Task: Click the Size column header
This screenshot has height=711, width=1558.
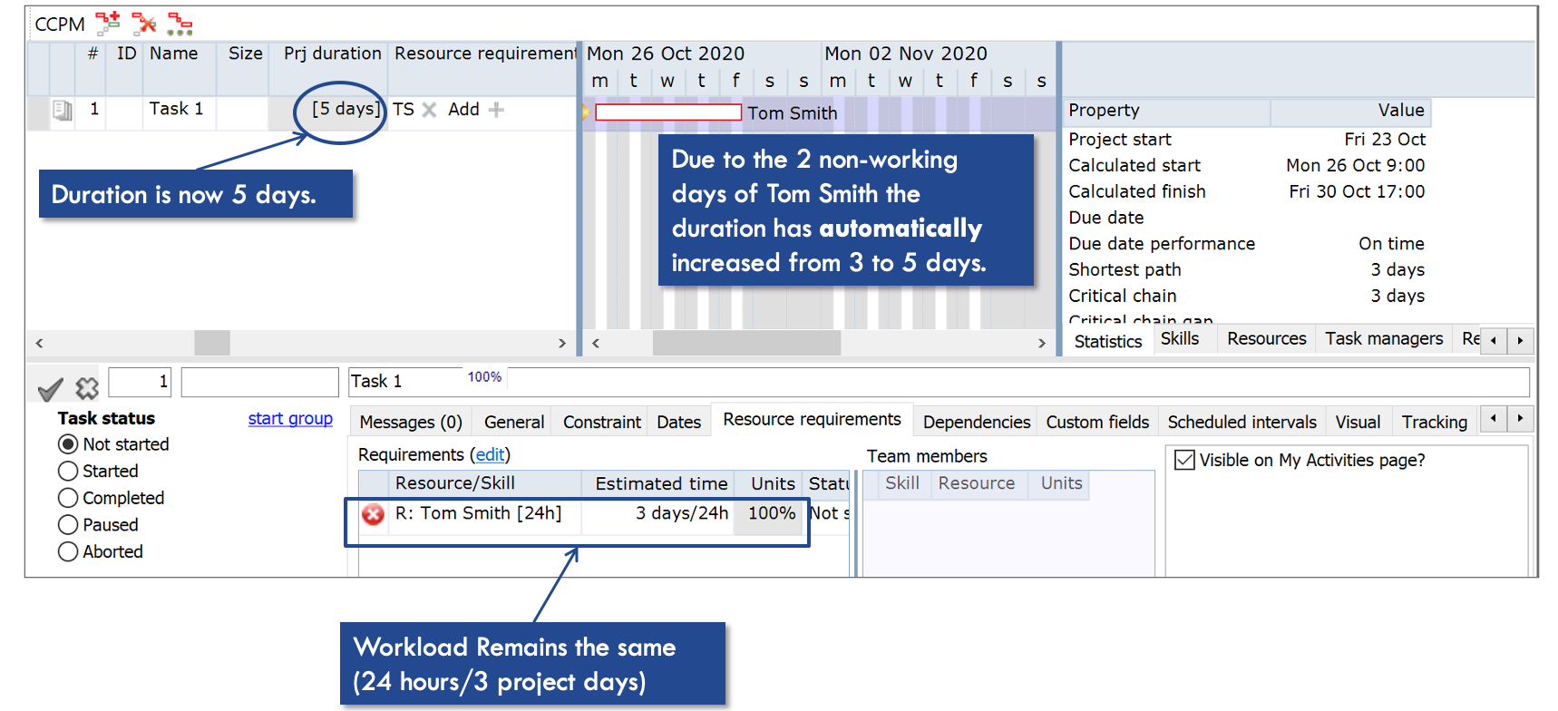Action: 245,54
